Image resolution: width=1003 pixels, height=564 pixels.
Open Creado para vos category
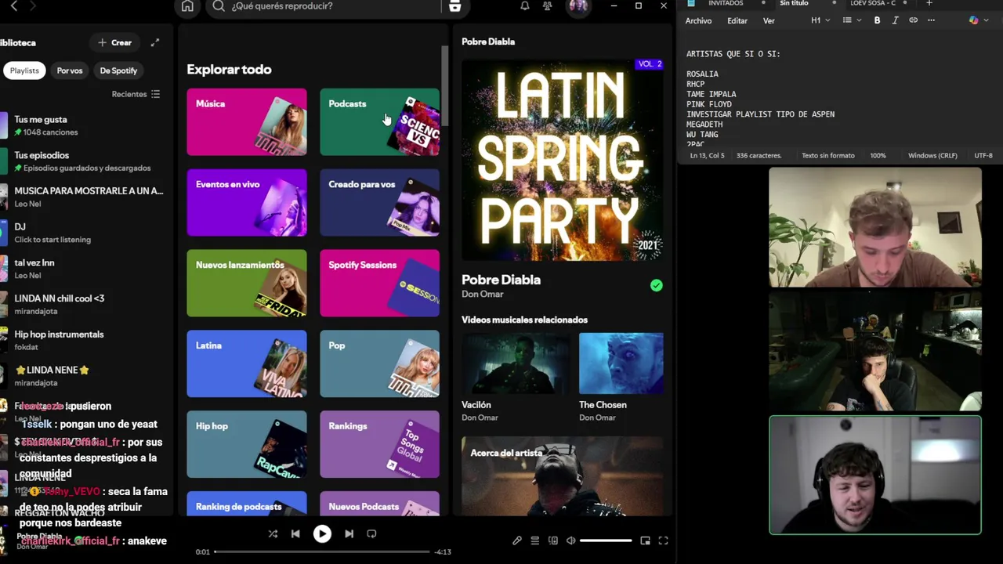pyautogui.click(x=380, y=203)
